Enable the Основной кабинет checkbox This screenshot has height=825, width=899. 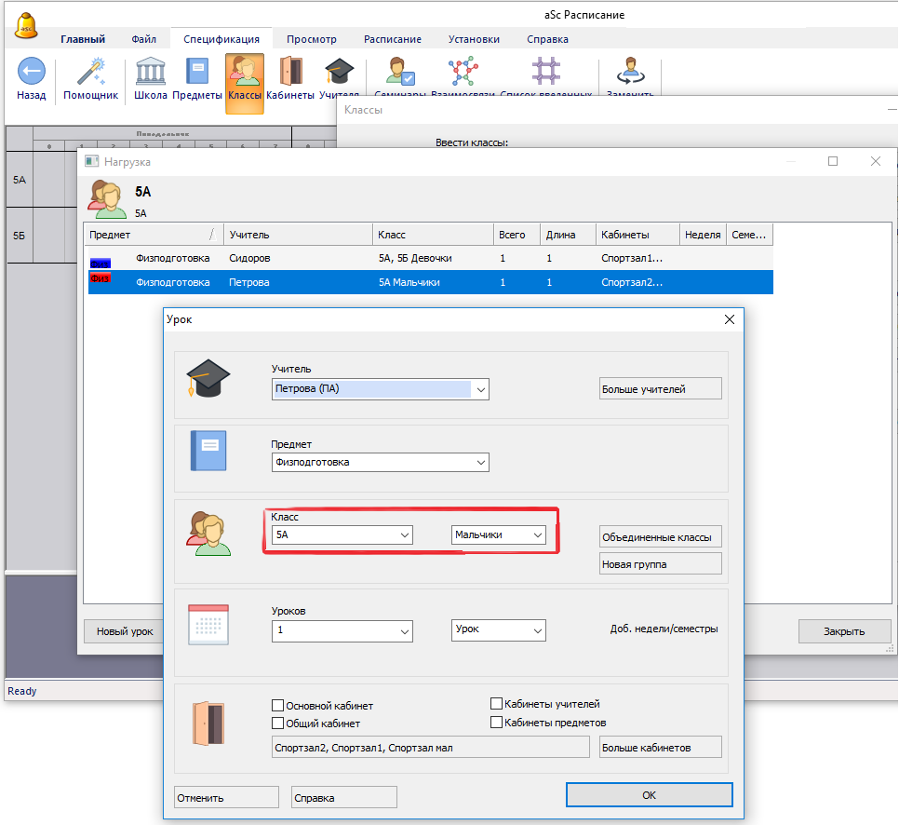coord(278,707)
